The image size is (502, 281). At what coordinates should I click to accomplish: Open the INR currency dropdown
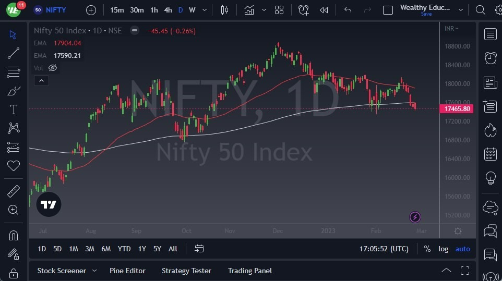pos(451,29)
